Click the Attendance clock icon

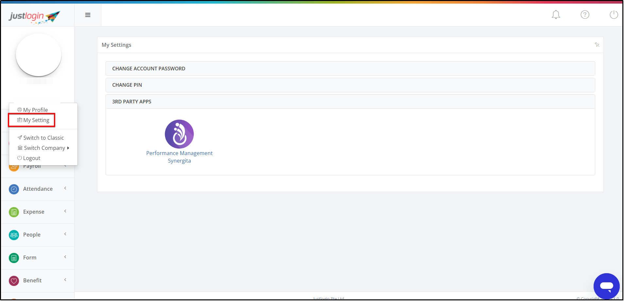14,189
